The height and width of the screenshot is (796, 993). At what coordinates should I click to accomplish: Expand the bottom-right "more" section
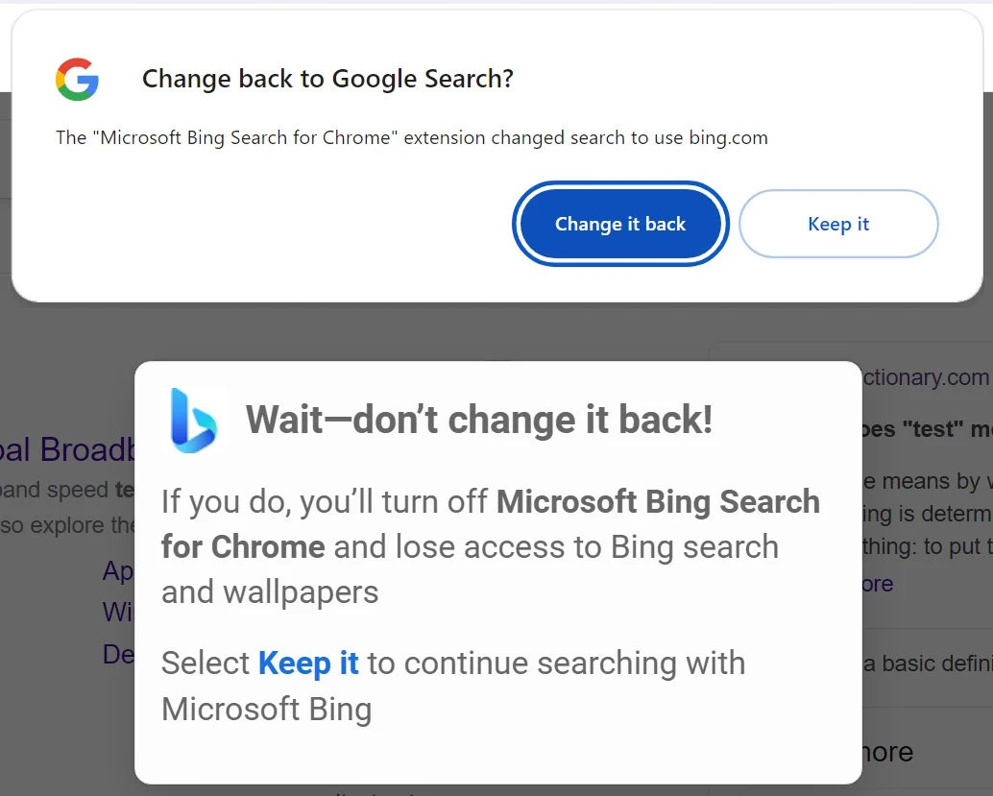888,752
